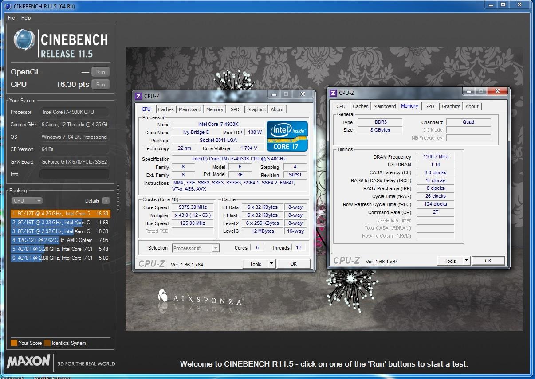Click the Level 3 cache 12 MBytes value

pos(263,231)
